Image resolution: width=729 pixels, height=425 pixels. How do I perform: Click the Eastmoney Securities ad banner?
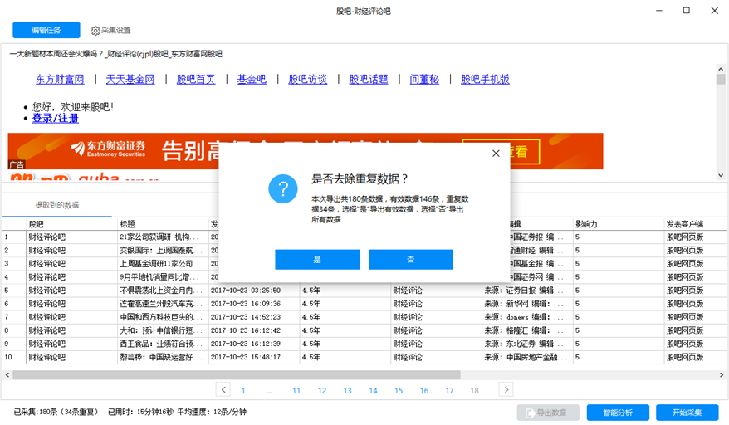pyautogui.click(x=306, y=151)
